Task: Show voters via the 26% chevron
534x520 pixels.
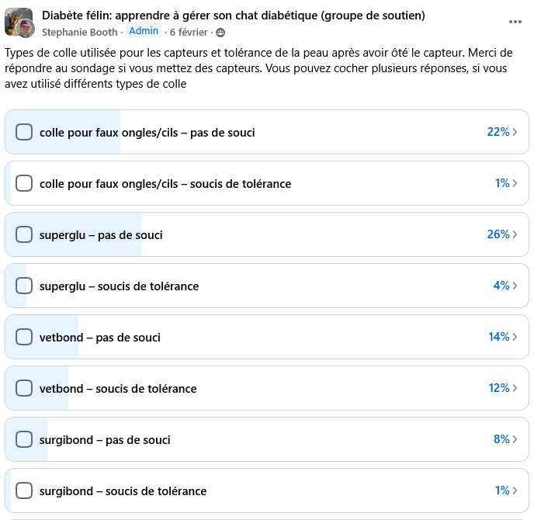Action: [515, 234]
